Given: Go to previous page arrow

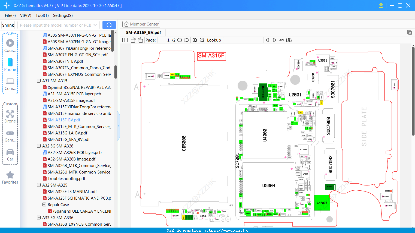Looking at the screenshot, I should pos(179,40).
